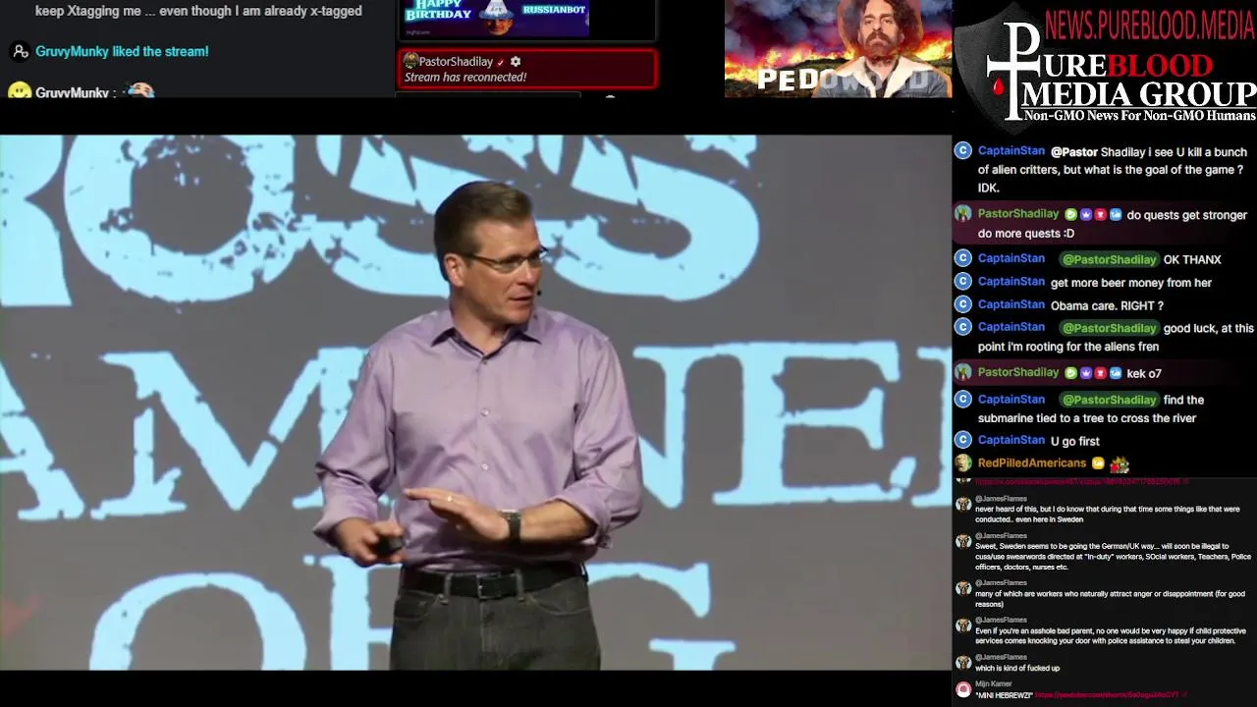
Task: Click PastorShadilay avatar on 'do quests' message
Action: (x=963, y=214)
